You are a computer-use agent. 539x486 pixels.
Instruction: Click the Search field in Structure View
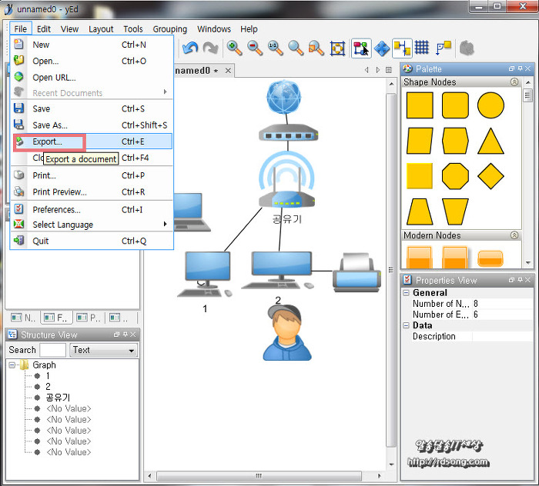click(53, 350)
